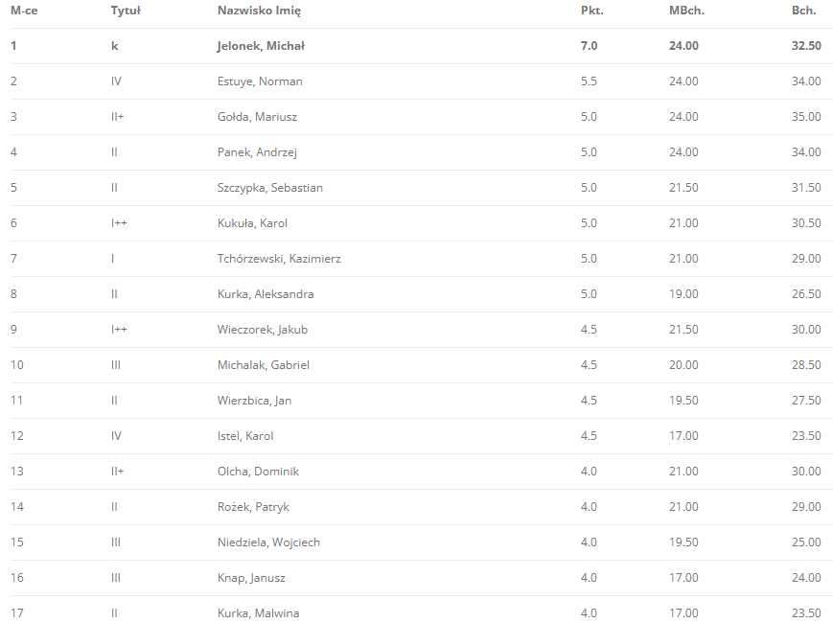The image size is (833, 623).
Task: Click the name Kurka, Malwina
Action: [259, 613]
